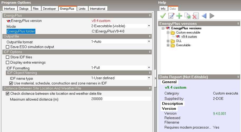Click the DLL folder icon in tree
The height and width of the screenshot is (132, 241).
(173, 41)
